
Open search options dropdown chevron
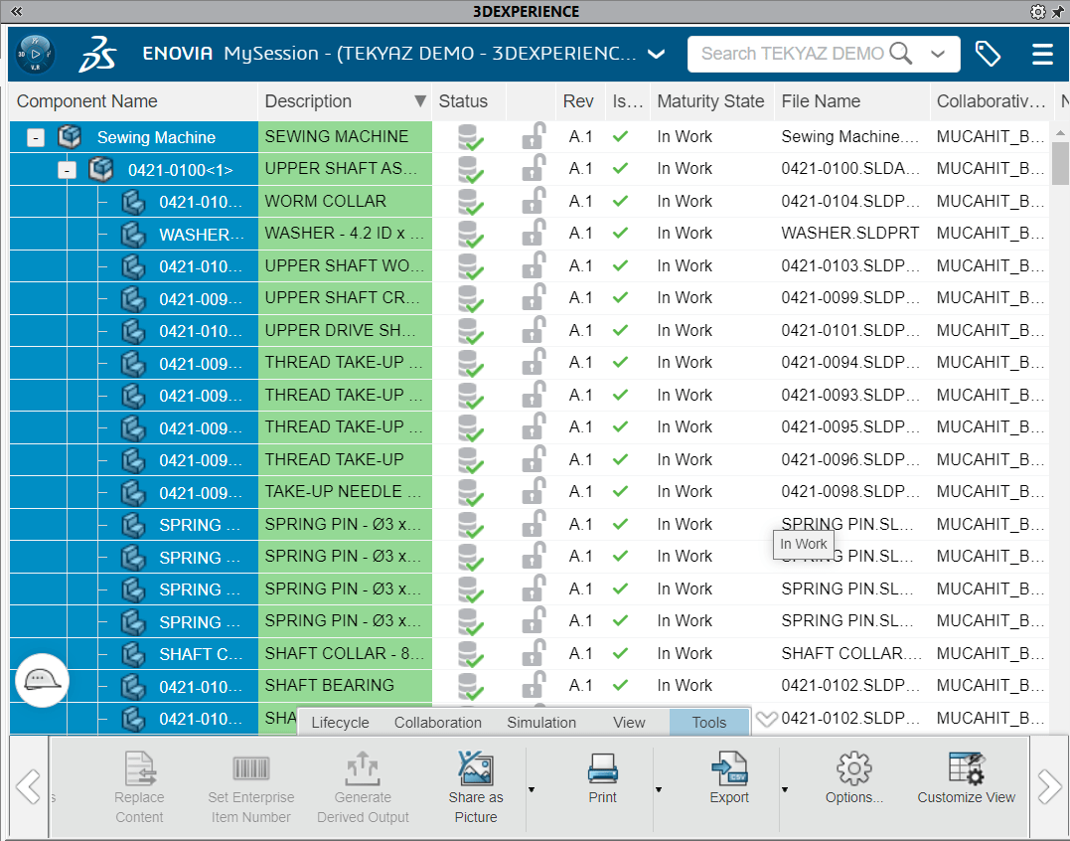(x=938, y=54)
